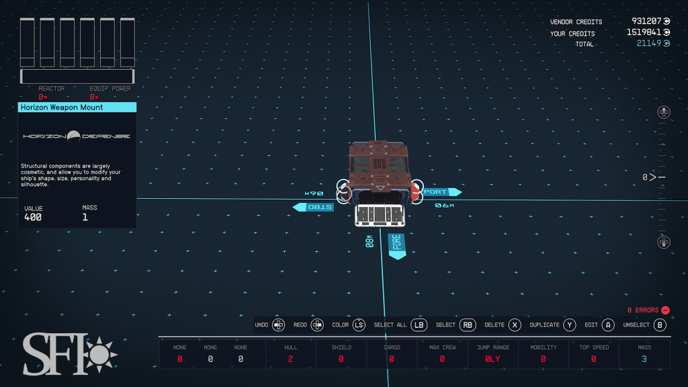Duplicate the module using Y icon
688x387 pixels.
click(569, 325)
